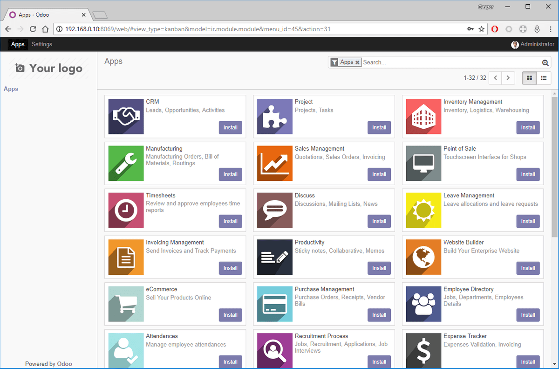This screenshot has height=369, width=559.
Task: Install the Recruitment Process app
Action: [x=379, y=362]
